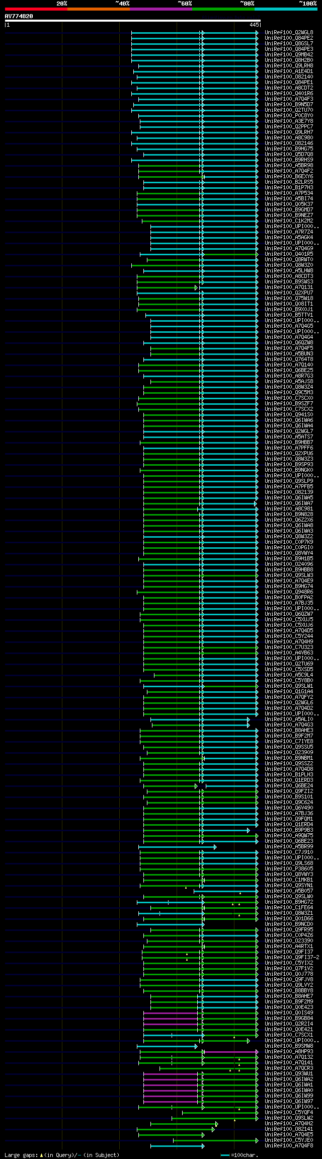This screenshot has height=1159, width=322.
Task: Select the UniRef100_A5B057 label
Action: click(289, 891)
